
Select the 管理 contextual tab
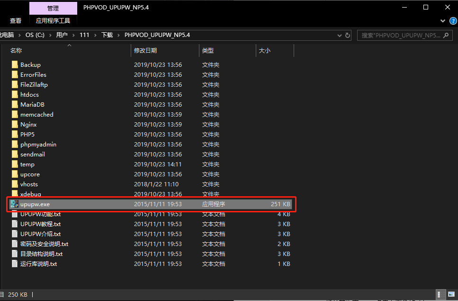(53, 8)
